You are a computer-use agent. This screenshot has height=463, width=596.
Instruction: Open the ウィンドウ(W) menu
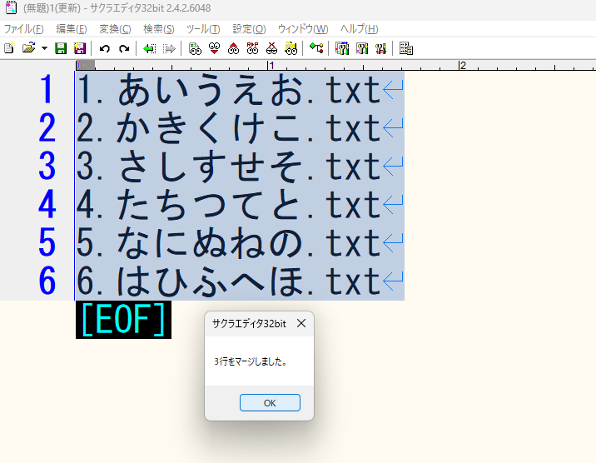(x=303, y=29)
